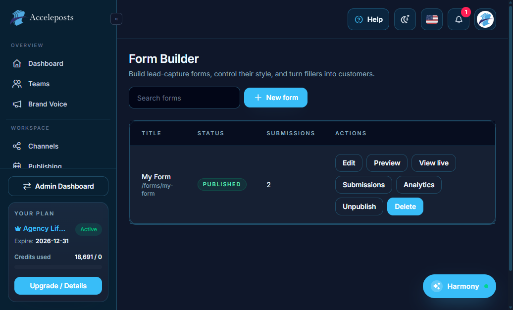Viewport: 513px width, 310px height.
Task: Open the Teams section
Action: tap(58, 84)
